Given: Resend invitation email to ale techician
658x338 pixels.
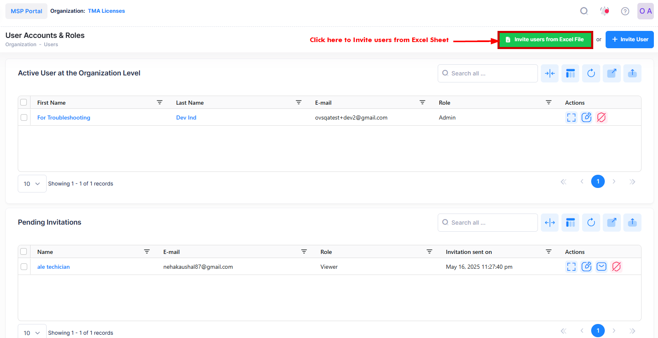Looking at the screenshot, I should click(601, 267).
